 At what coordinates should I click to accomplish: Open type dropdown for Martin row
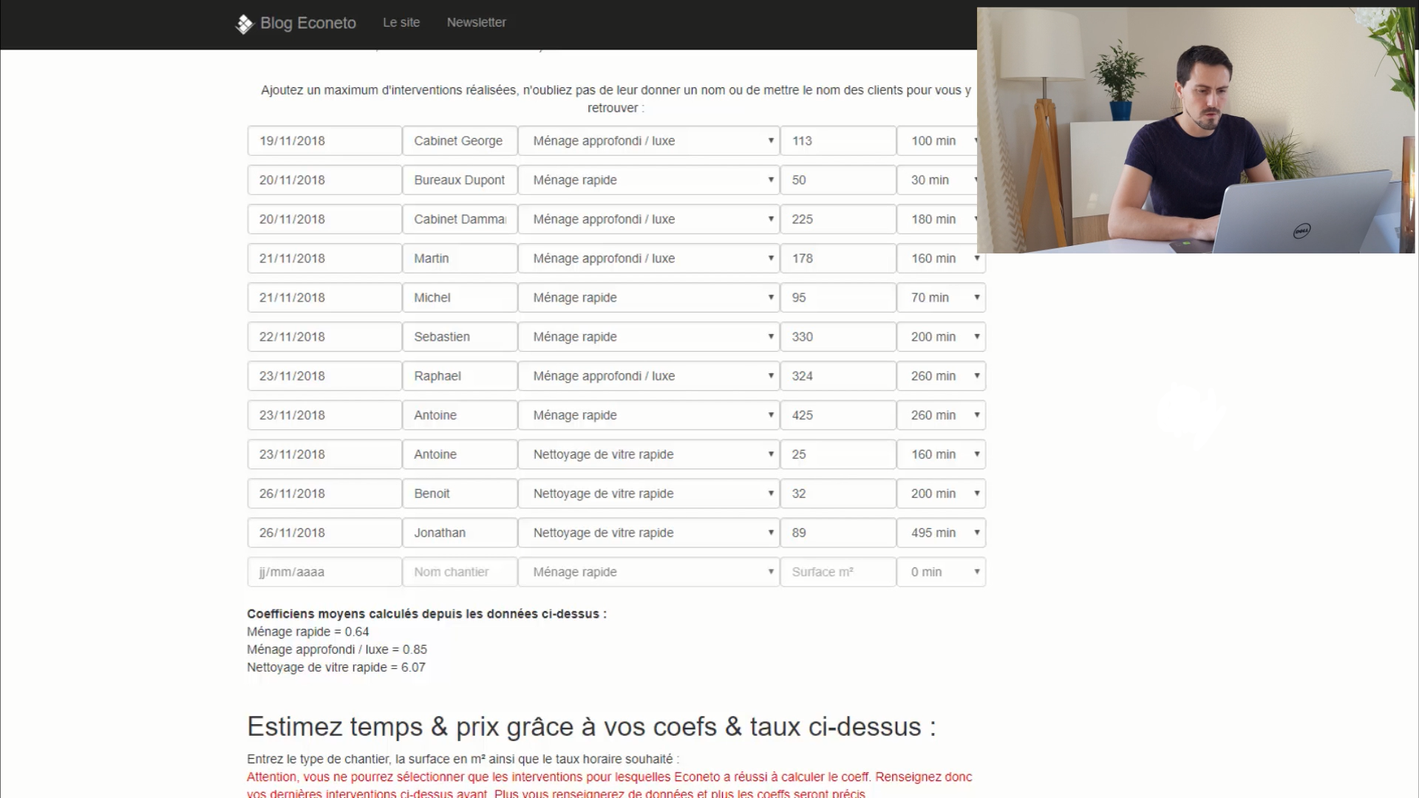649,258
